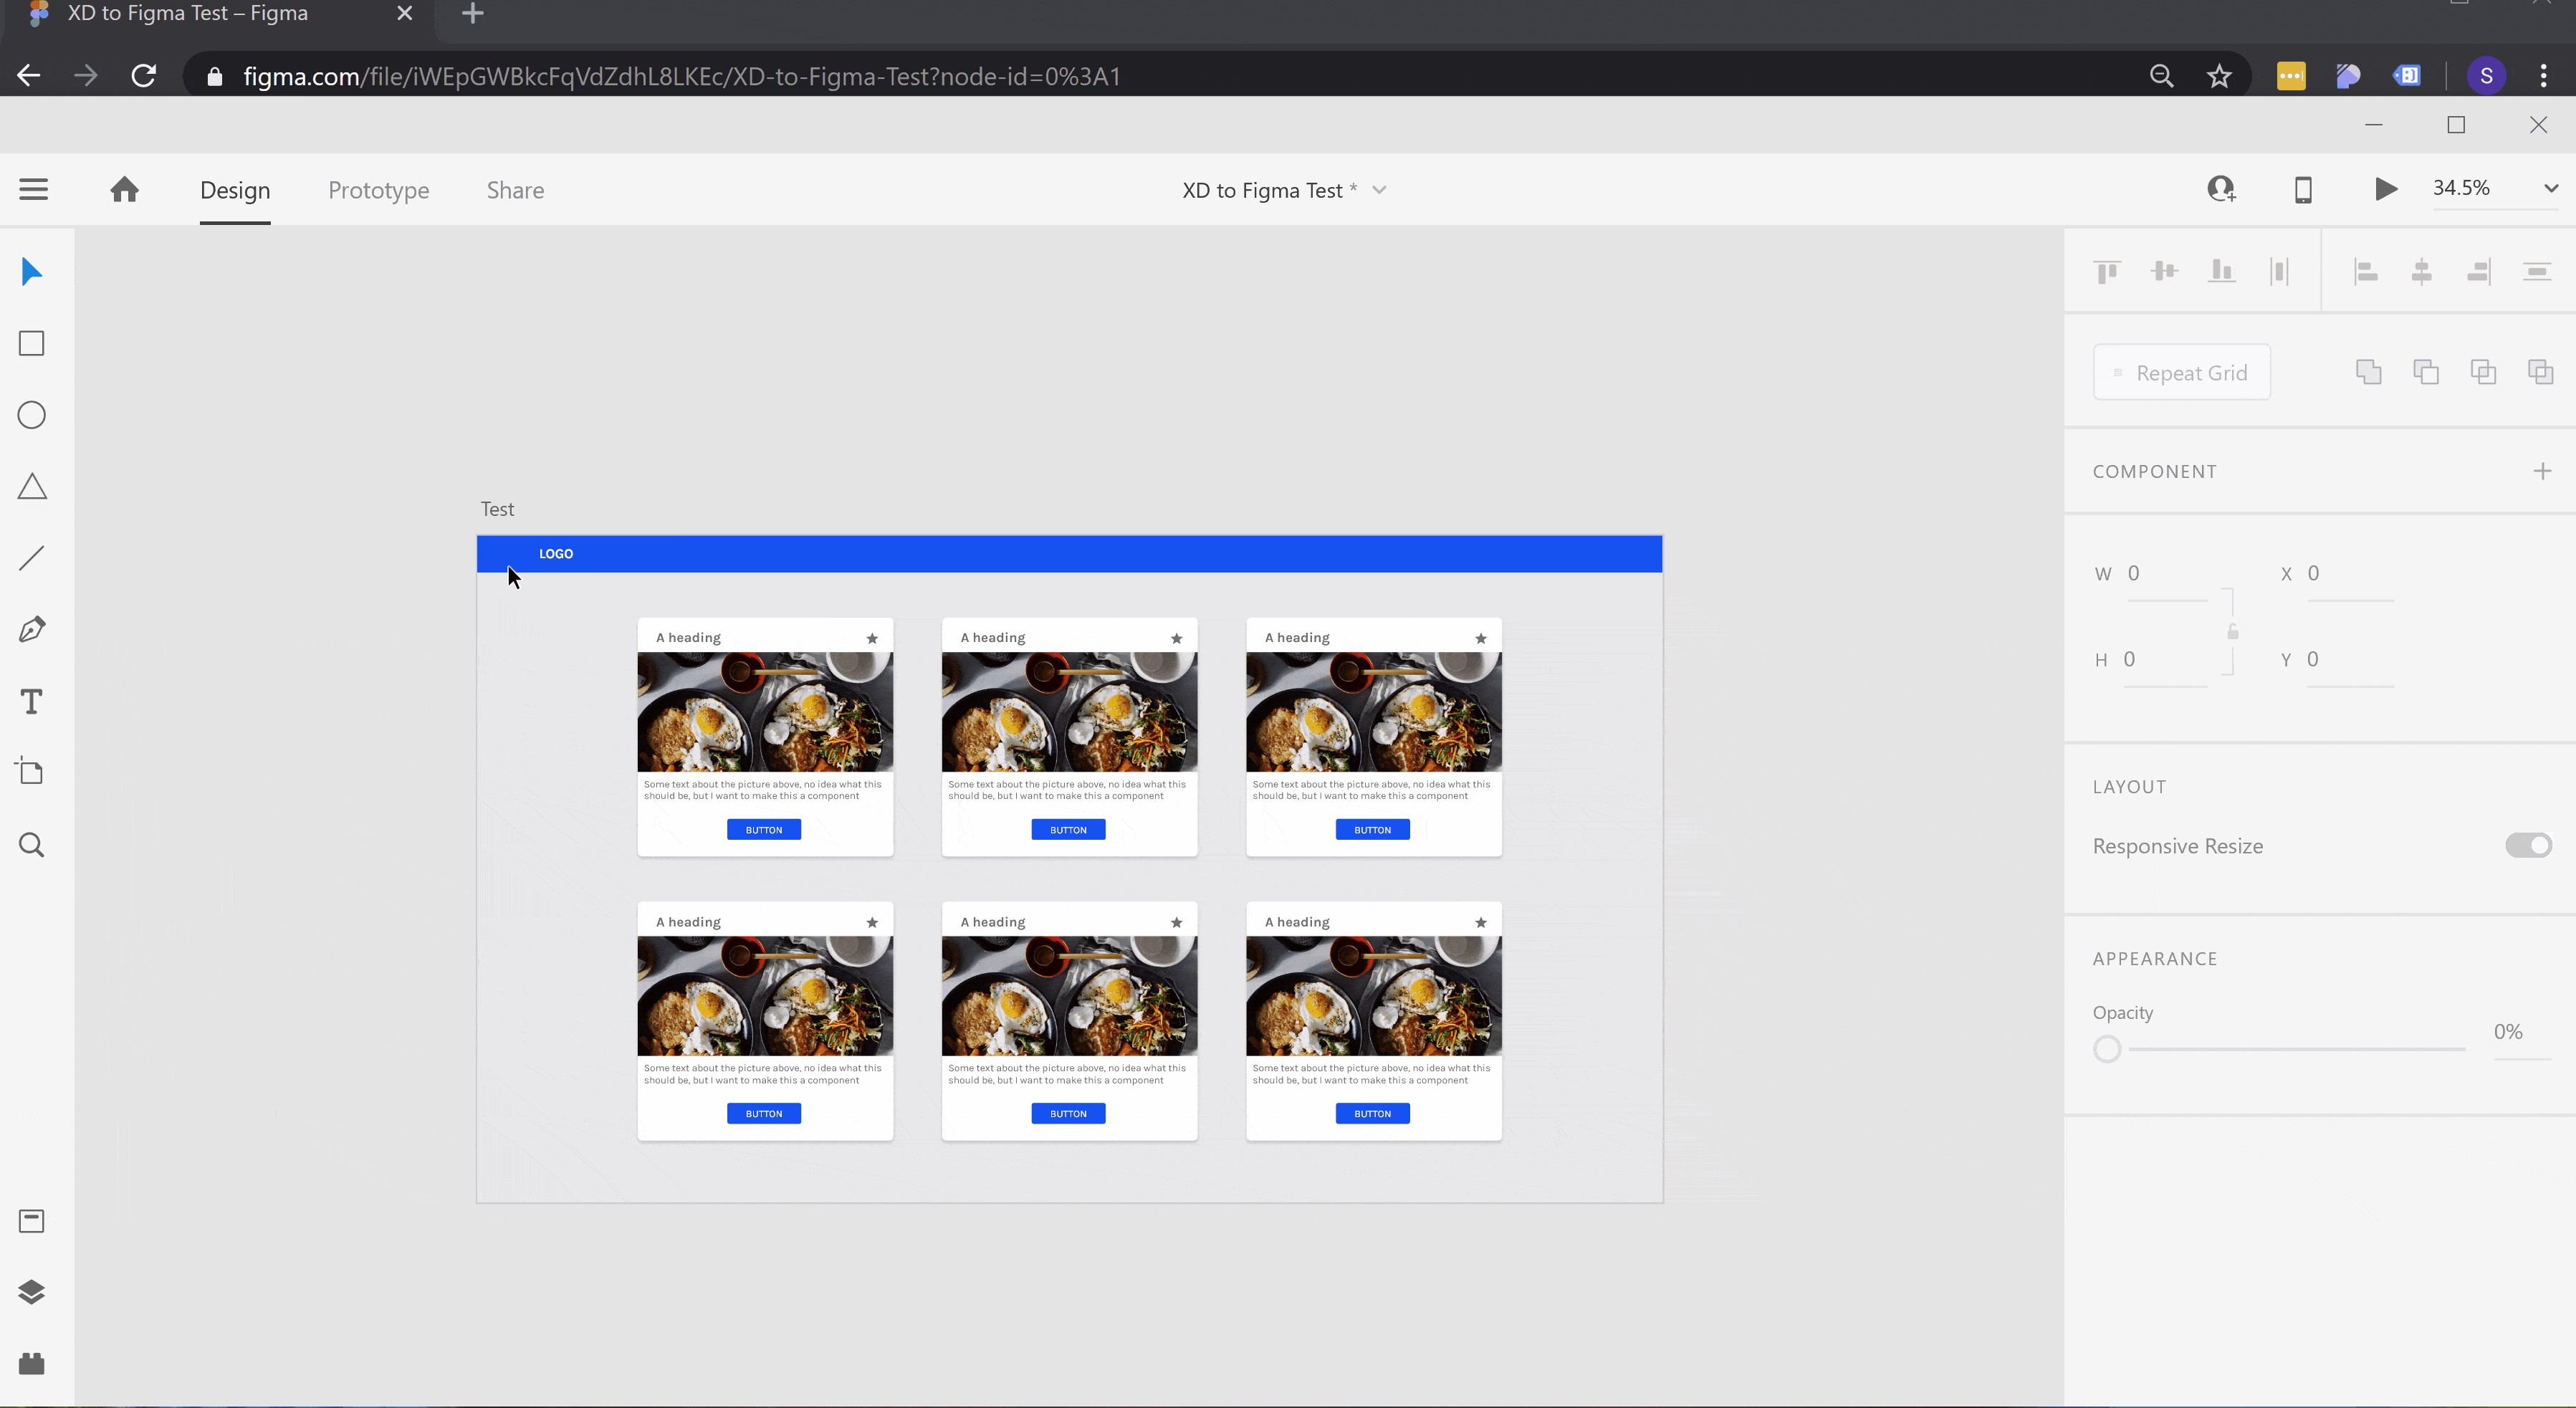Expand document title dropdown chevron
2576x1408 pixels.
click(x=1379, y=190)
